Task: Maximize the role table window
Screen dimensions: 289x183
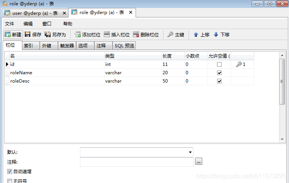Action: pos(270,3)
